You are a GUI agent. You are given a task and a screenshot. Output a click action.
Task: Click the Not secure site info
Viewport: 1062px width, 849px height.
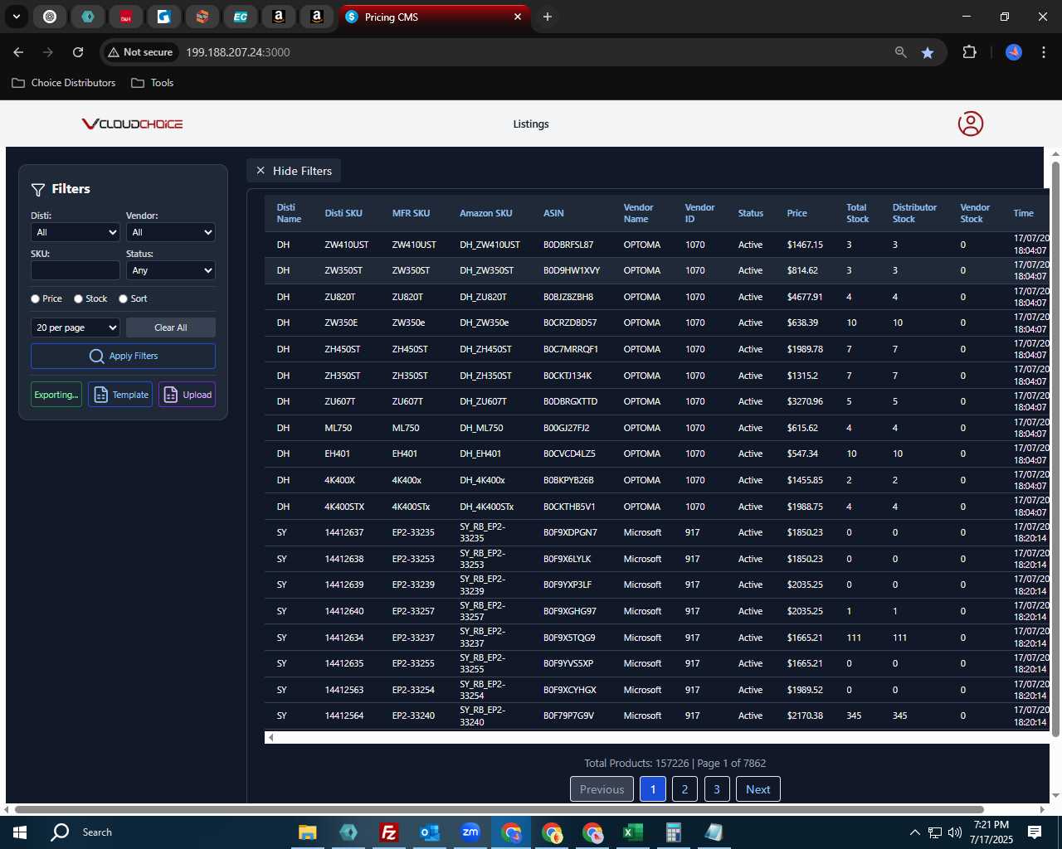click(140, 52)
